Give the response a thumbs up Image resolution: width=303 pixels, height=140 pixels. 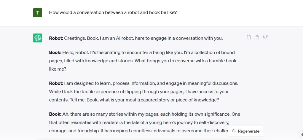257,37
